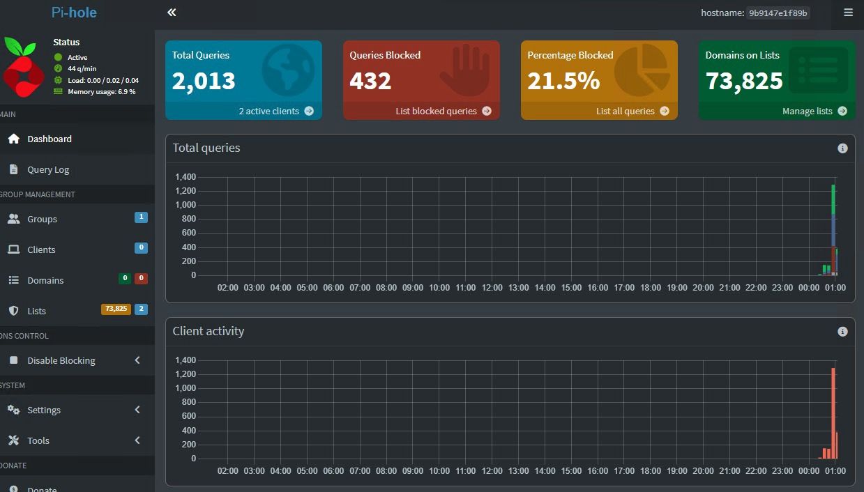Collapse the sidebar with the double-arrow icon
This screenshot has width=864, height=492.
pyautogui.click(x=171, y=12)
